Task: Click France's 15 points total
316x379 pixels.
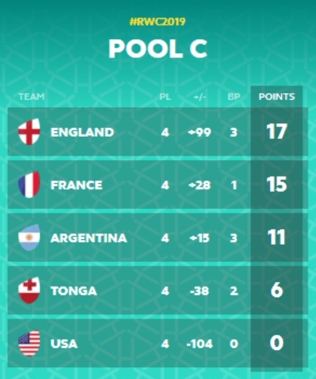Action: pyautogui.click(x=276, y=185)
